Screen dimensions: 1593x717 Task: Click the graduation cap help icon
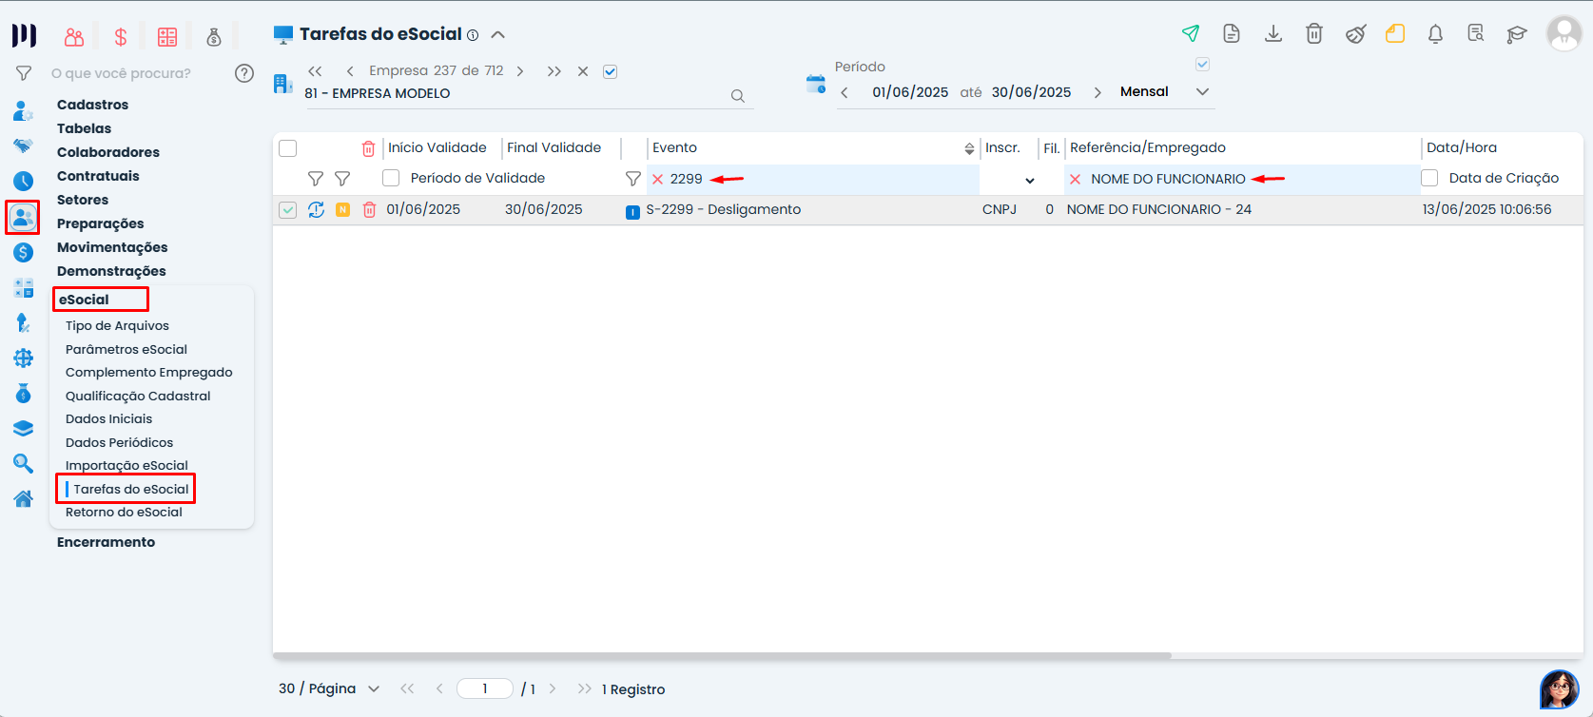click(1516, 34)
